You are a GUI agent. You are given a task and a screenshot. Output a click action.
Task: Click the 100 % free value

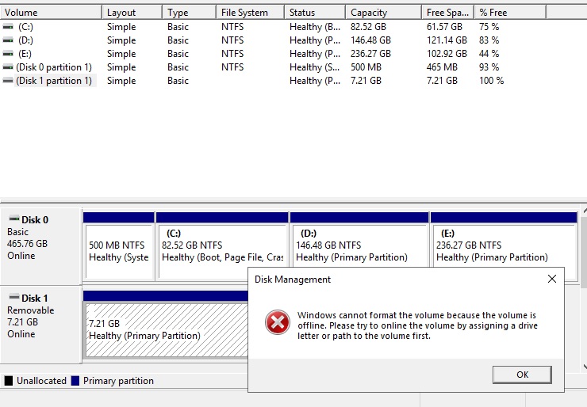pos(492,81)
